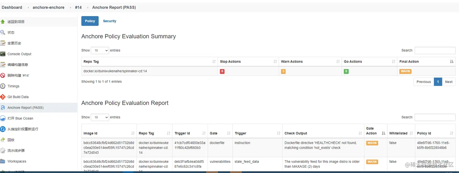Click the WARN badge in the vulnerabilities row
The image size is (459, 173).
pyautogui.click(x=372, y=162)
